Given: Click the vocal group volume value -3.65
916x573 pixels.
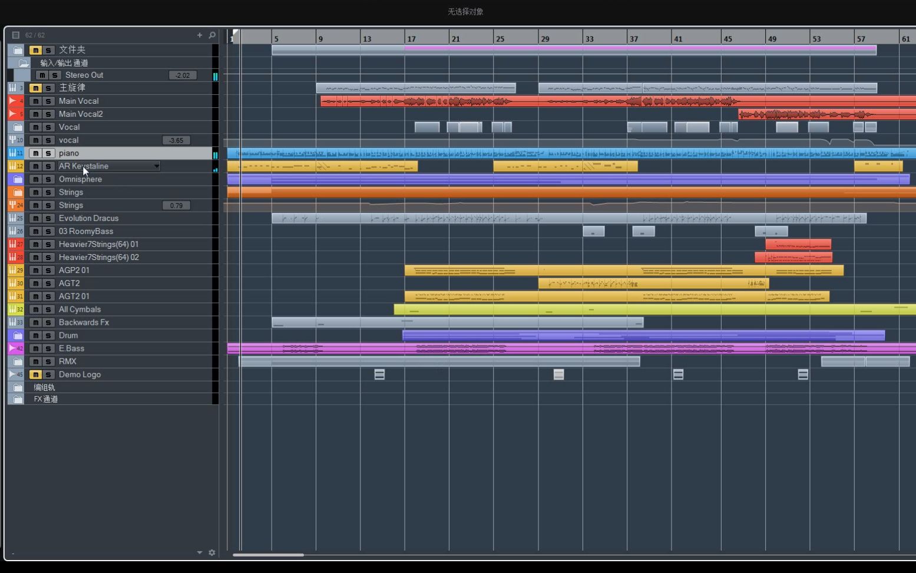Looking at the screenshot, I should [176, 140].
